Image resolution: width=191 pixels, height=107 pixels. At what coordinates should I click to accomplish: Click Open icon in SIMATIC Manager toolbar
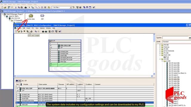coord(5,7)
